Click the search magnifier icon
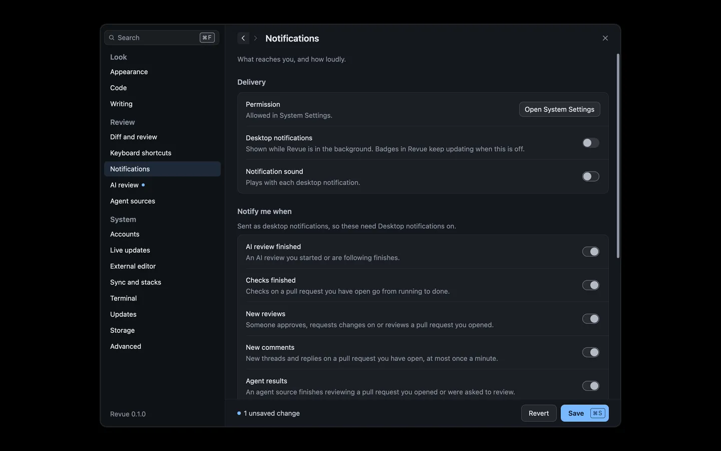 (112, 38)
